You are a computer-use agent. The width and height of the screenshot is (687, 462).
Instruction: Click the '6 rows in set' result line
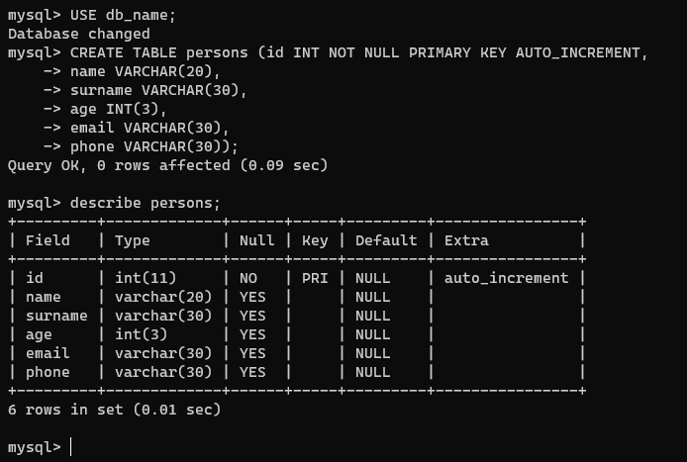(x=114, y=409)
